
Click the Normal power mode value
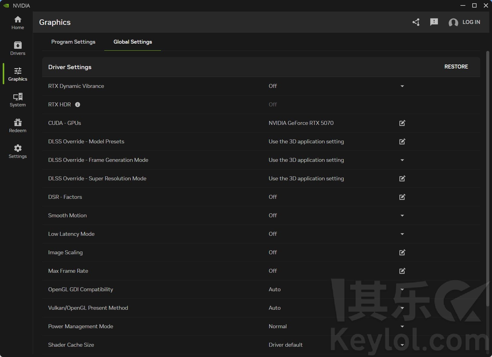pyautogui.click(x=278, y=326)
